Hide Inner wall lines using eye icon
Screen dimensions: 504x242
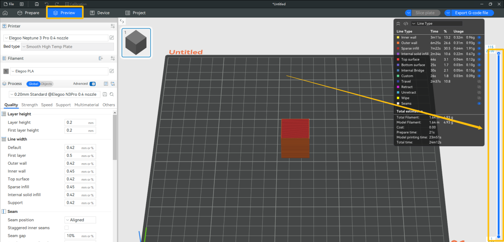click(x=479, y=37)
